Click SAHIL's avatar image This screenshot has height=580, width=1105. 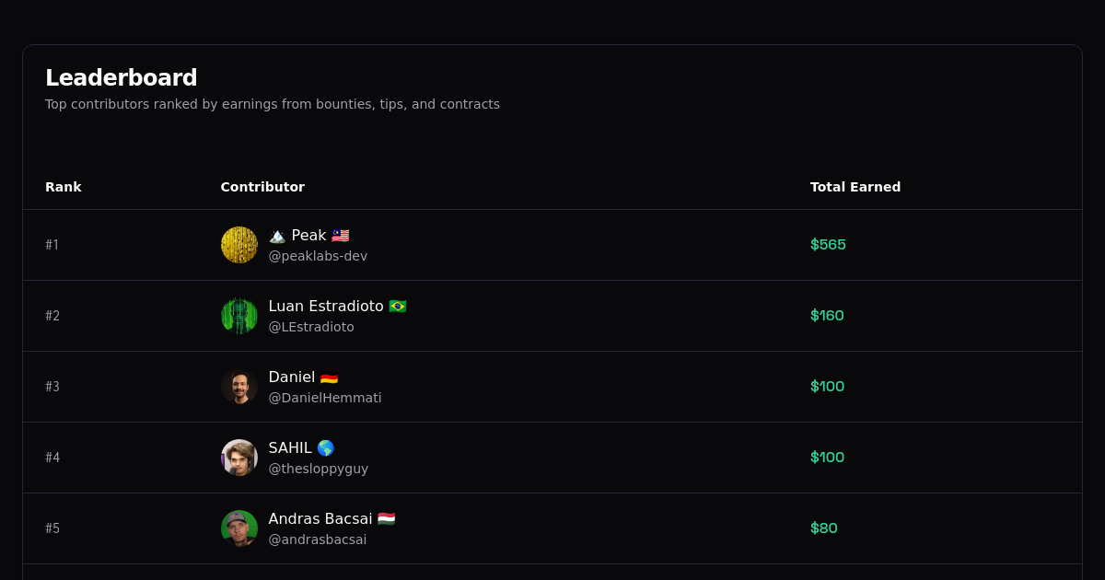click(239, 458)
